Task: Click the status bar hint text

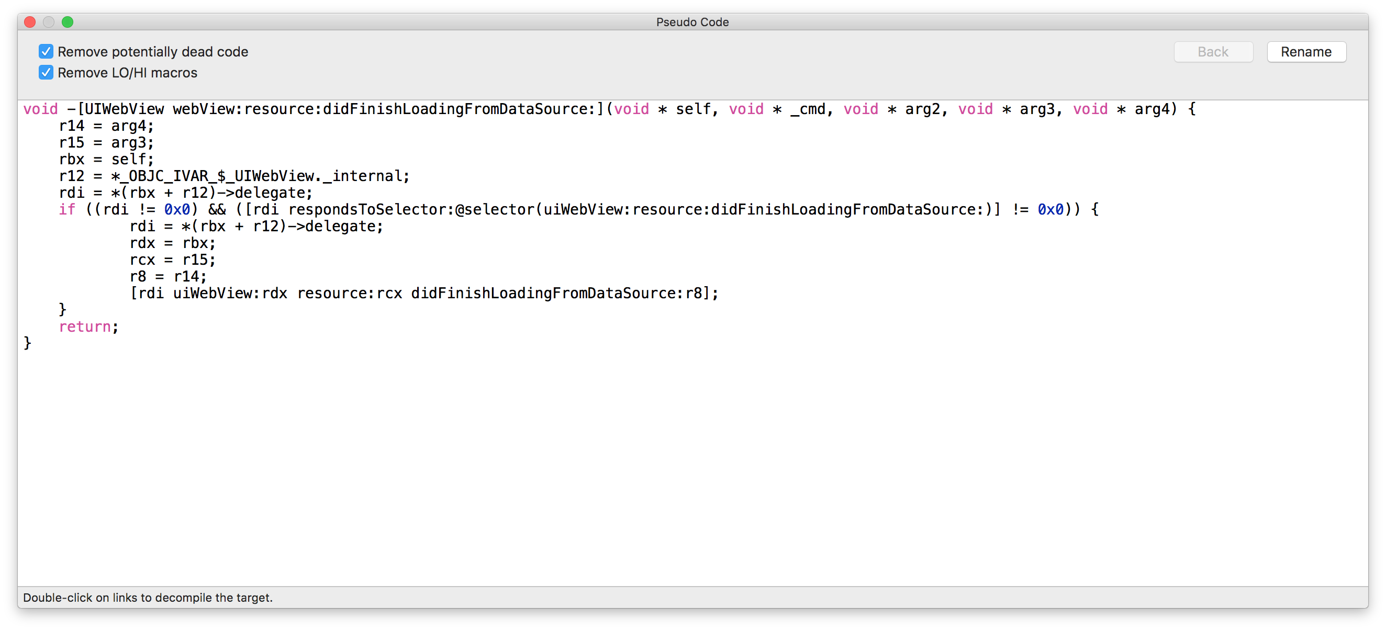Action: (148, 597)
